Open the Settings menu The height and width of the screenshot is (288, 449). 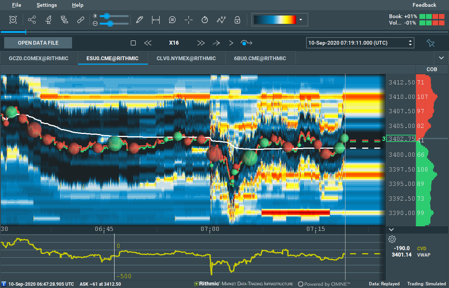pyautogui.click(x=47, y=5)
